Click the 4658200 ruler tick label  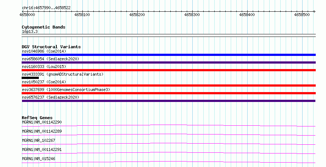pos(137,15)
